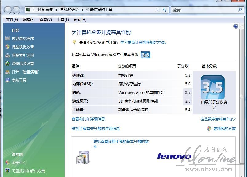The width and height of the screenshot is (247, 177).
Task: Click the 管理启动程序 icon
Action: click(7, 38)
